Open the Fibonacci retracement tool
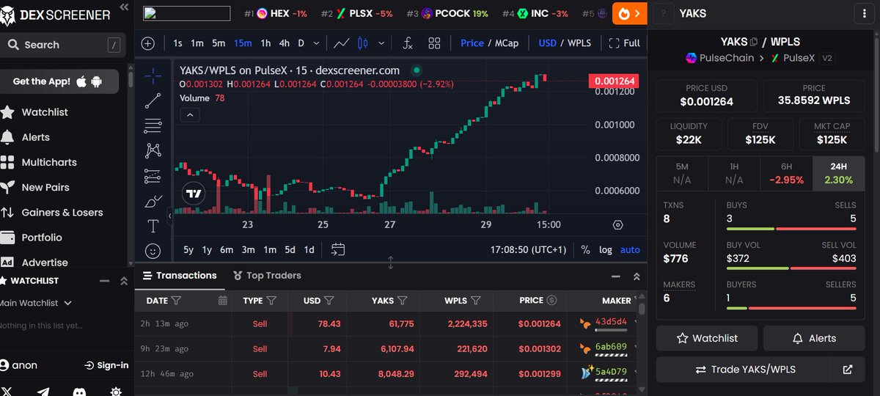The width and height of the screenshot is (880, 396). coord(153,125)
